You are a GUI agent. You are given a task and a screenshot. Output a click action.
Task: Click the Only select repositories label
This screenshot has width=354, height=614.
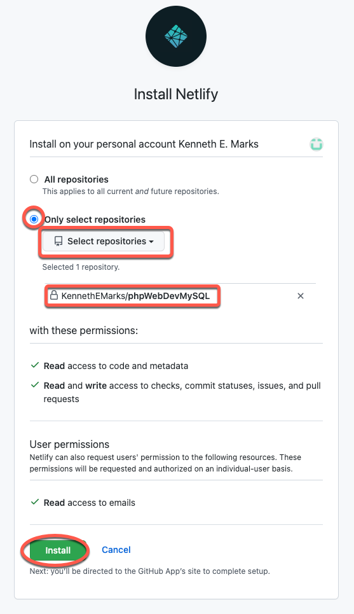coord(95,220)
